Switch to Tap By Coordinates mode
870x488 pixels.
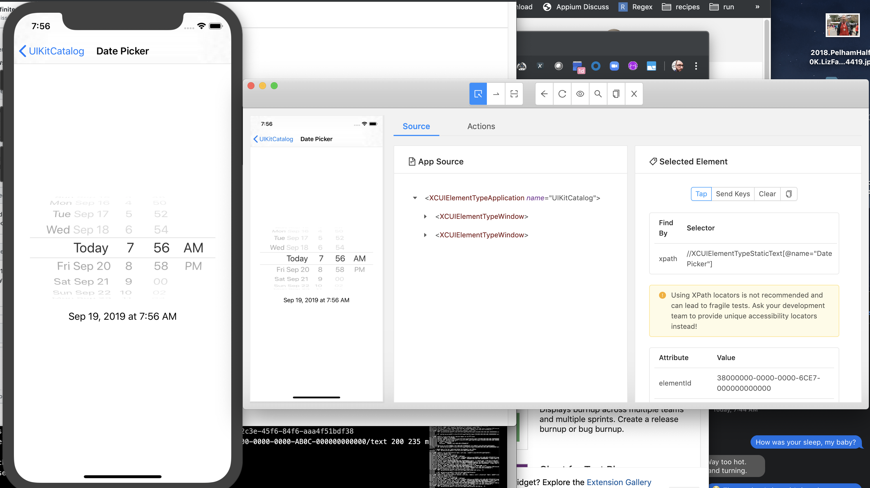(514, 94)
